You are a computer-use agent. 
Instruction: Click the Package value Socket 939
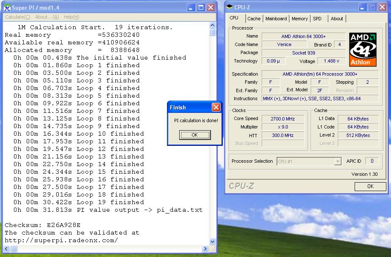(x=304, y=53)
